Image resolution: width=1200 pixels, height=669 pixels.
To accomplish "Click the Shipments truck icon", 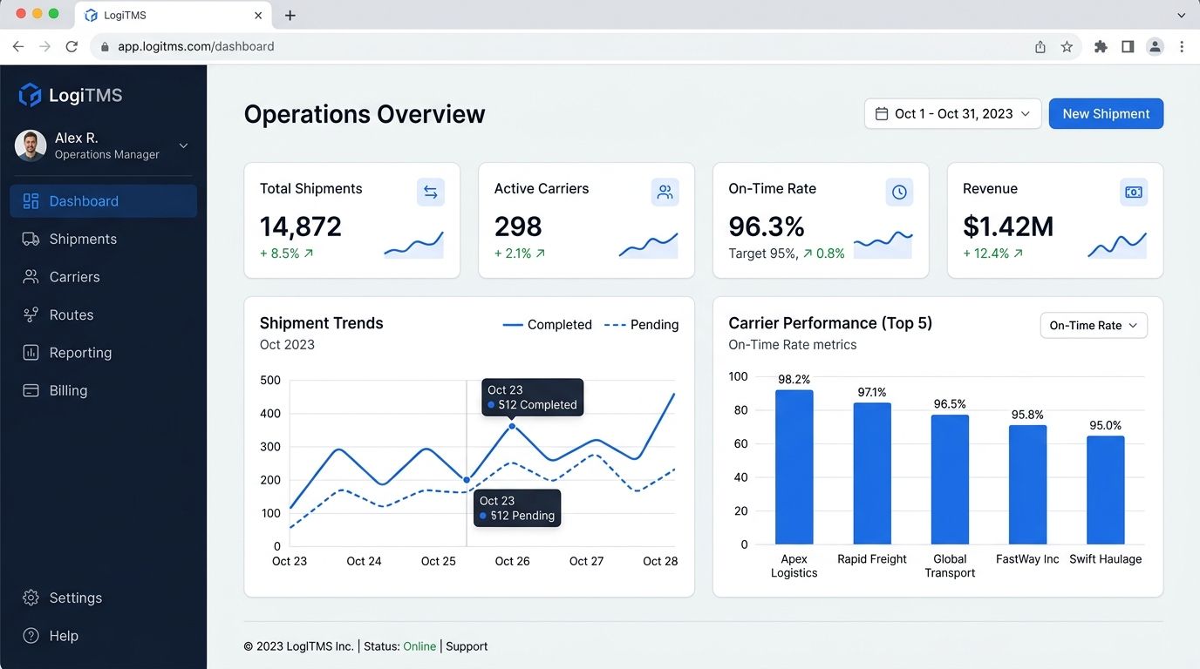I will pyautogui.click(x=31, y=239).
